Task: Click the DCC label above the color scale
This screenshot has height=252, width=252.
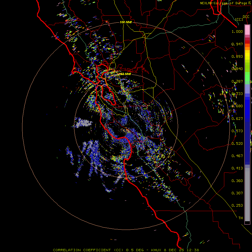Action: pyautogui.click(x=246, y=17)
